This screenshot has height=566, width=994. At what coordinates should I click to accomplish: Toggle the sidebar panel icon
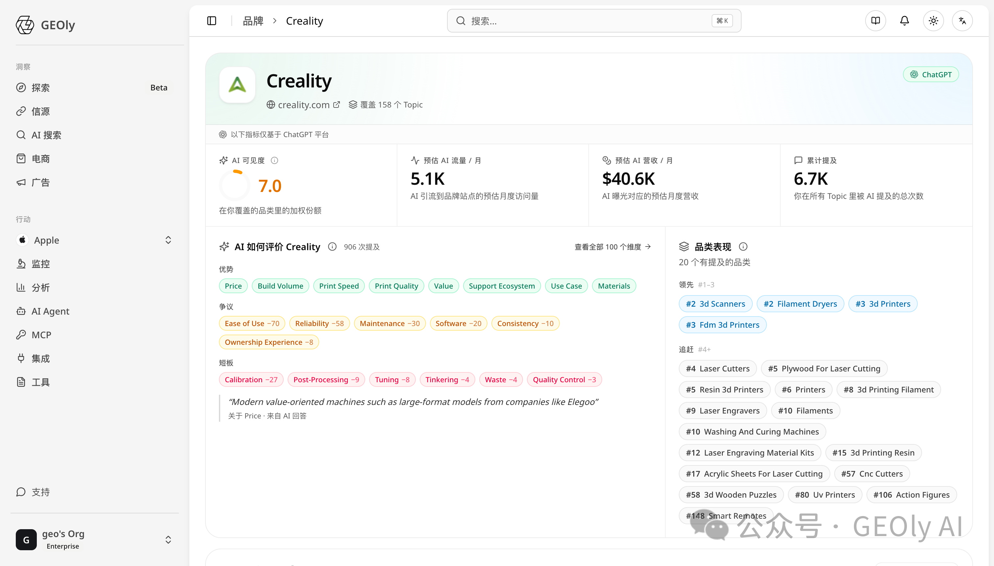pos(211,21)
